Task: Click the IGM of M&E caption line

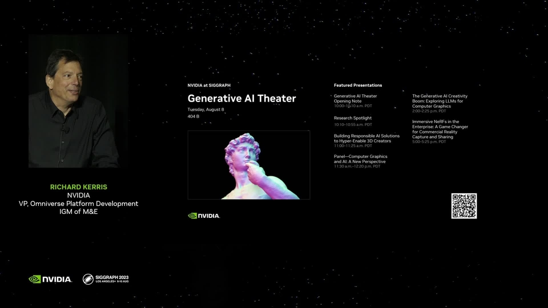Action: point(78,212)
